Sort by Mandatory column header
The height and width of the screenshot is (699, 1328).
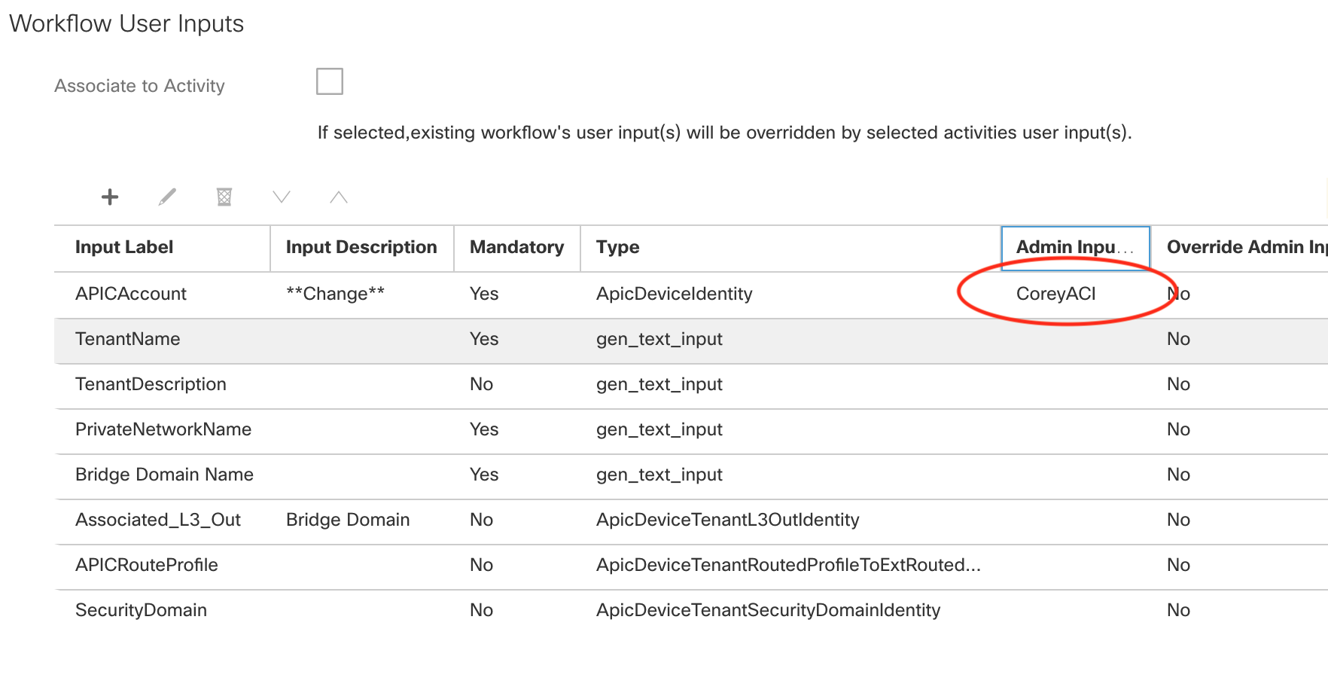pos(516,247)
